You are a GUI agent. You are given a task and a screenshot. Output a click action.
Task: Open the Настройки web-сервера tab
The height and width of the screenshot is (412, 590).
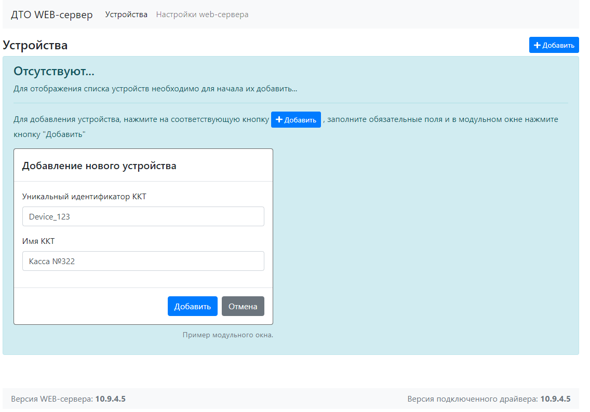pyautogui.click(x=202, y=15)
